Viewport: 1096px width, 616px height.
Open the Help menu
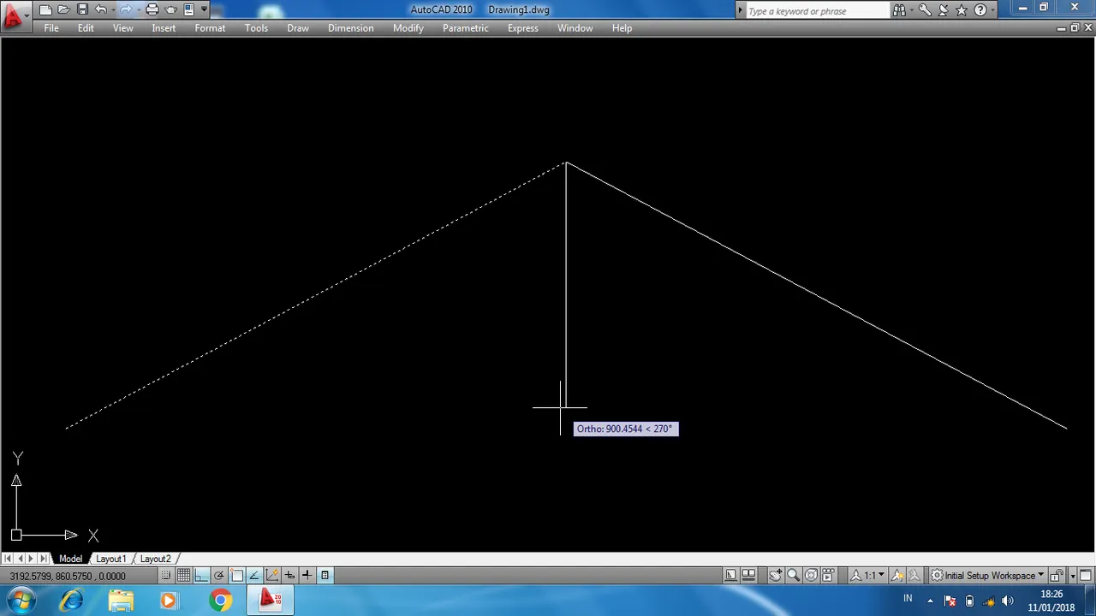tap(622, 28)
